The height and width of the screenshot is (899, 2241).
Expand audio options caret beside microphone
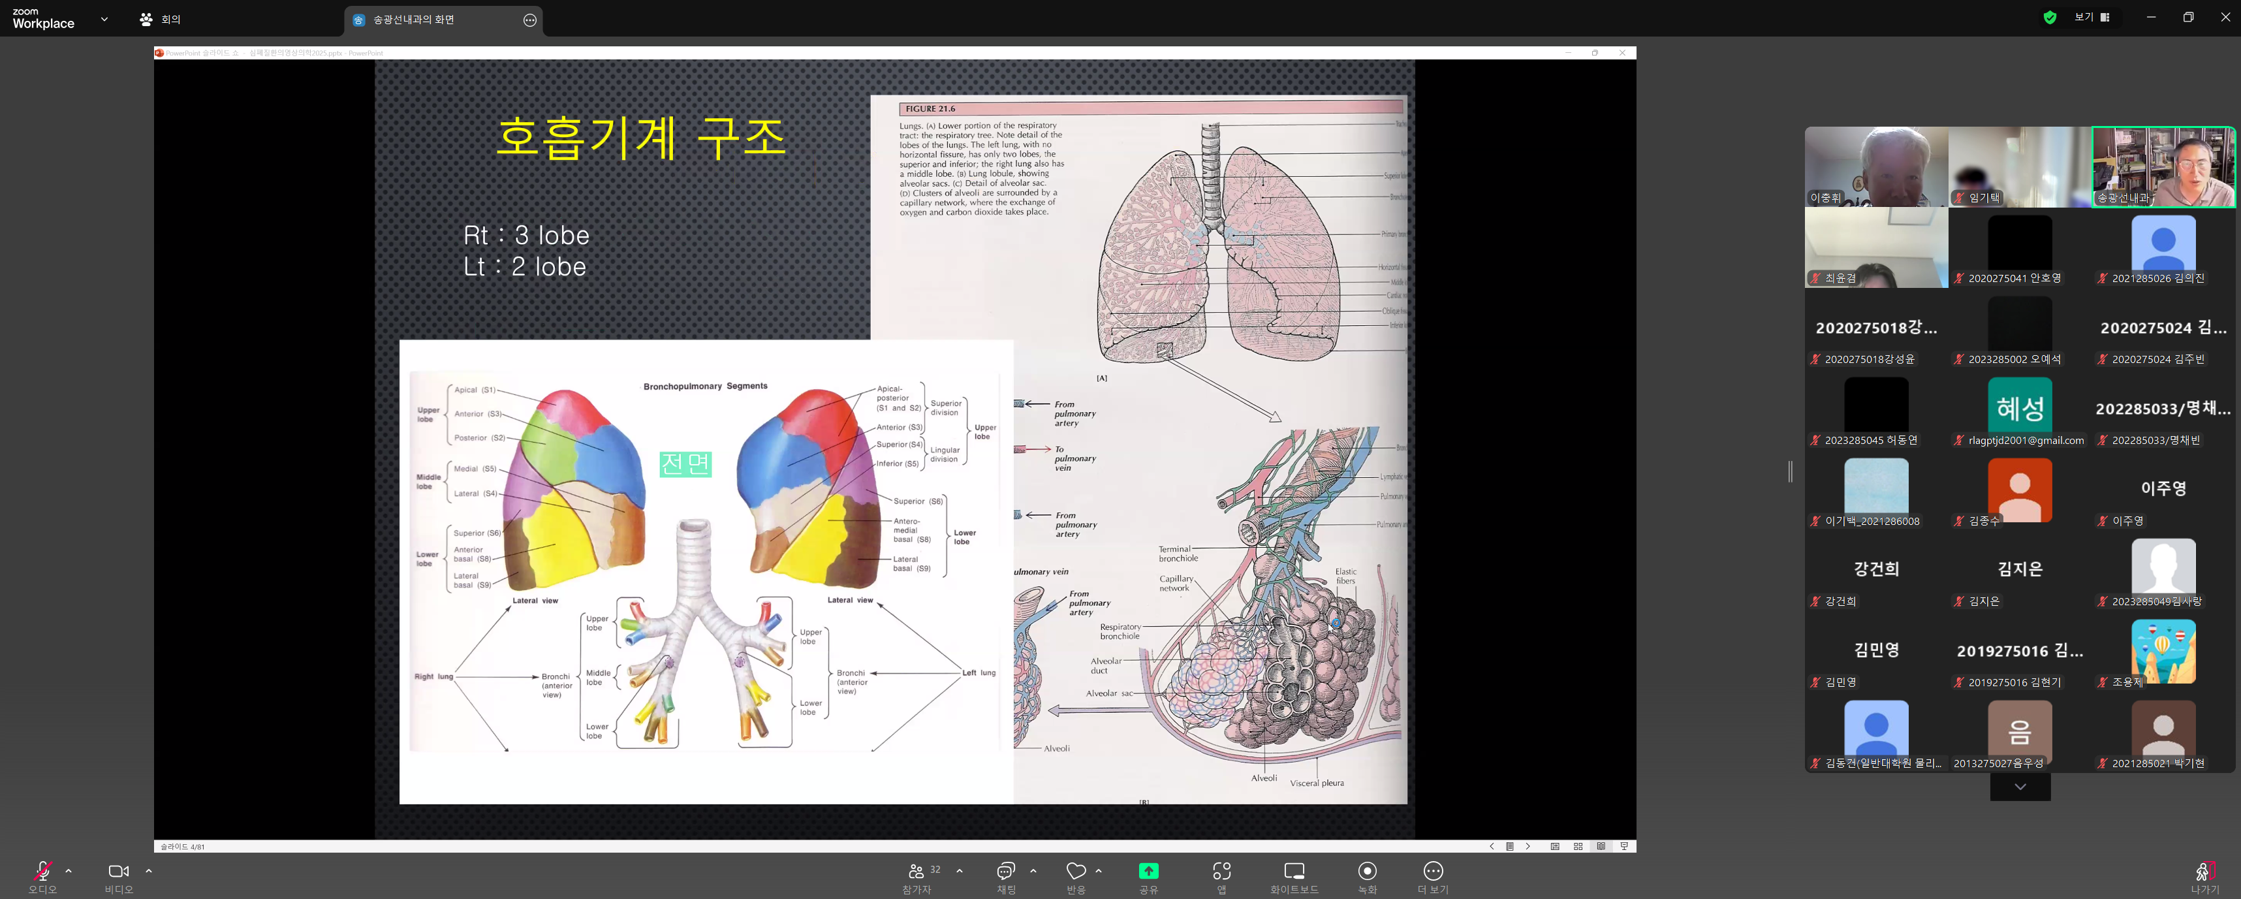pyautogui.click(x=69, y=870)
